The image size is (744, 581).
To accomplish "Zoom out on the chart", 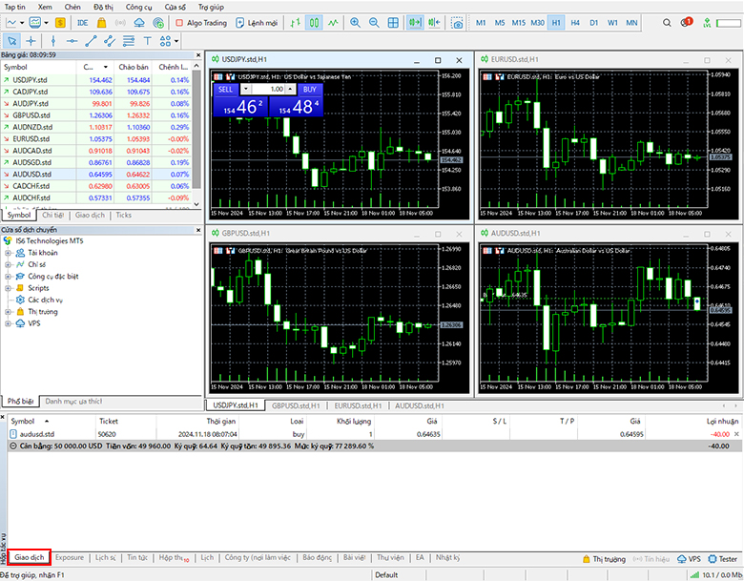I will point(374,23).
